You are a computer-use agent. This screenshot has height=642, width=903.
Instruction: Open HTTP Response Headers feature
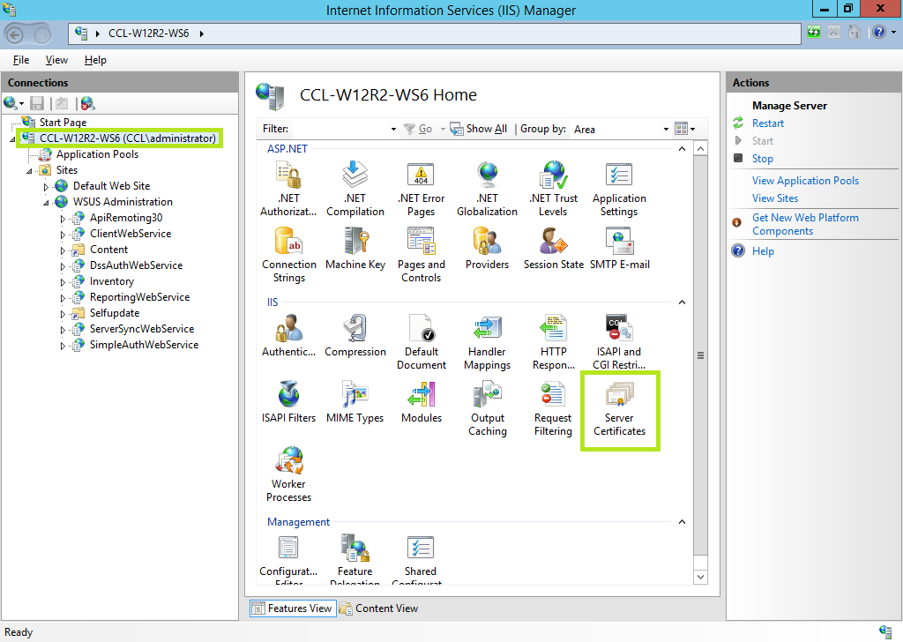click(553, 342)
